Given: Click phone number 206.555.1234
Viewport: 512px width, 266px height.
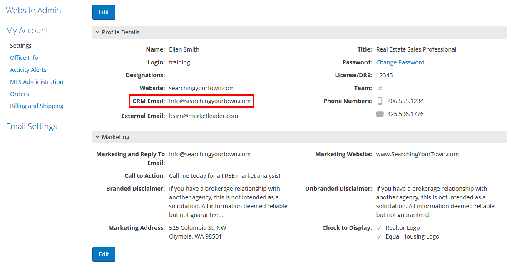Looking at the screenshot, I should click(405, 101).
